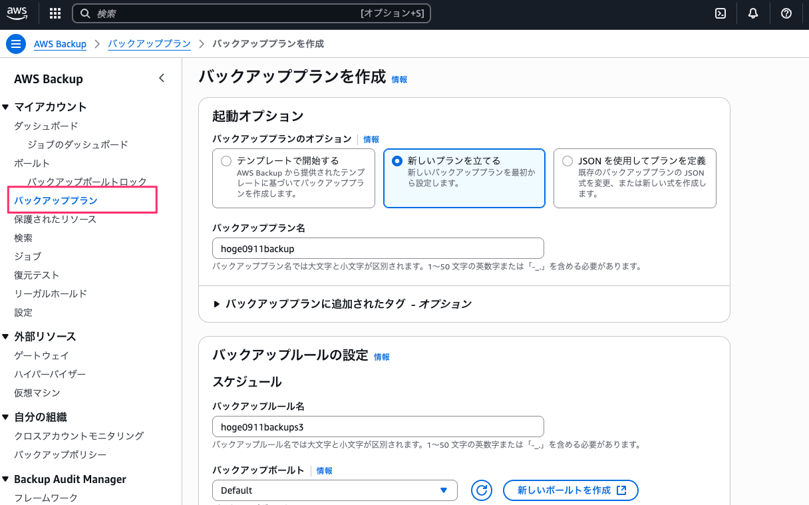Click the バックアッププラン名 text field
Viewport: 809px width, 505px height.
pos(378,248)
